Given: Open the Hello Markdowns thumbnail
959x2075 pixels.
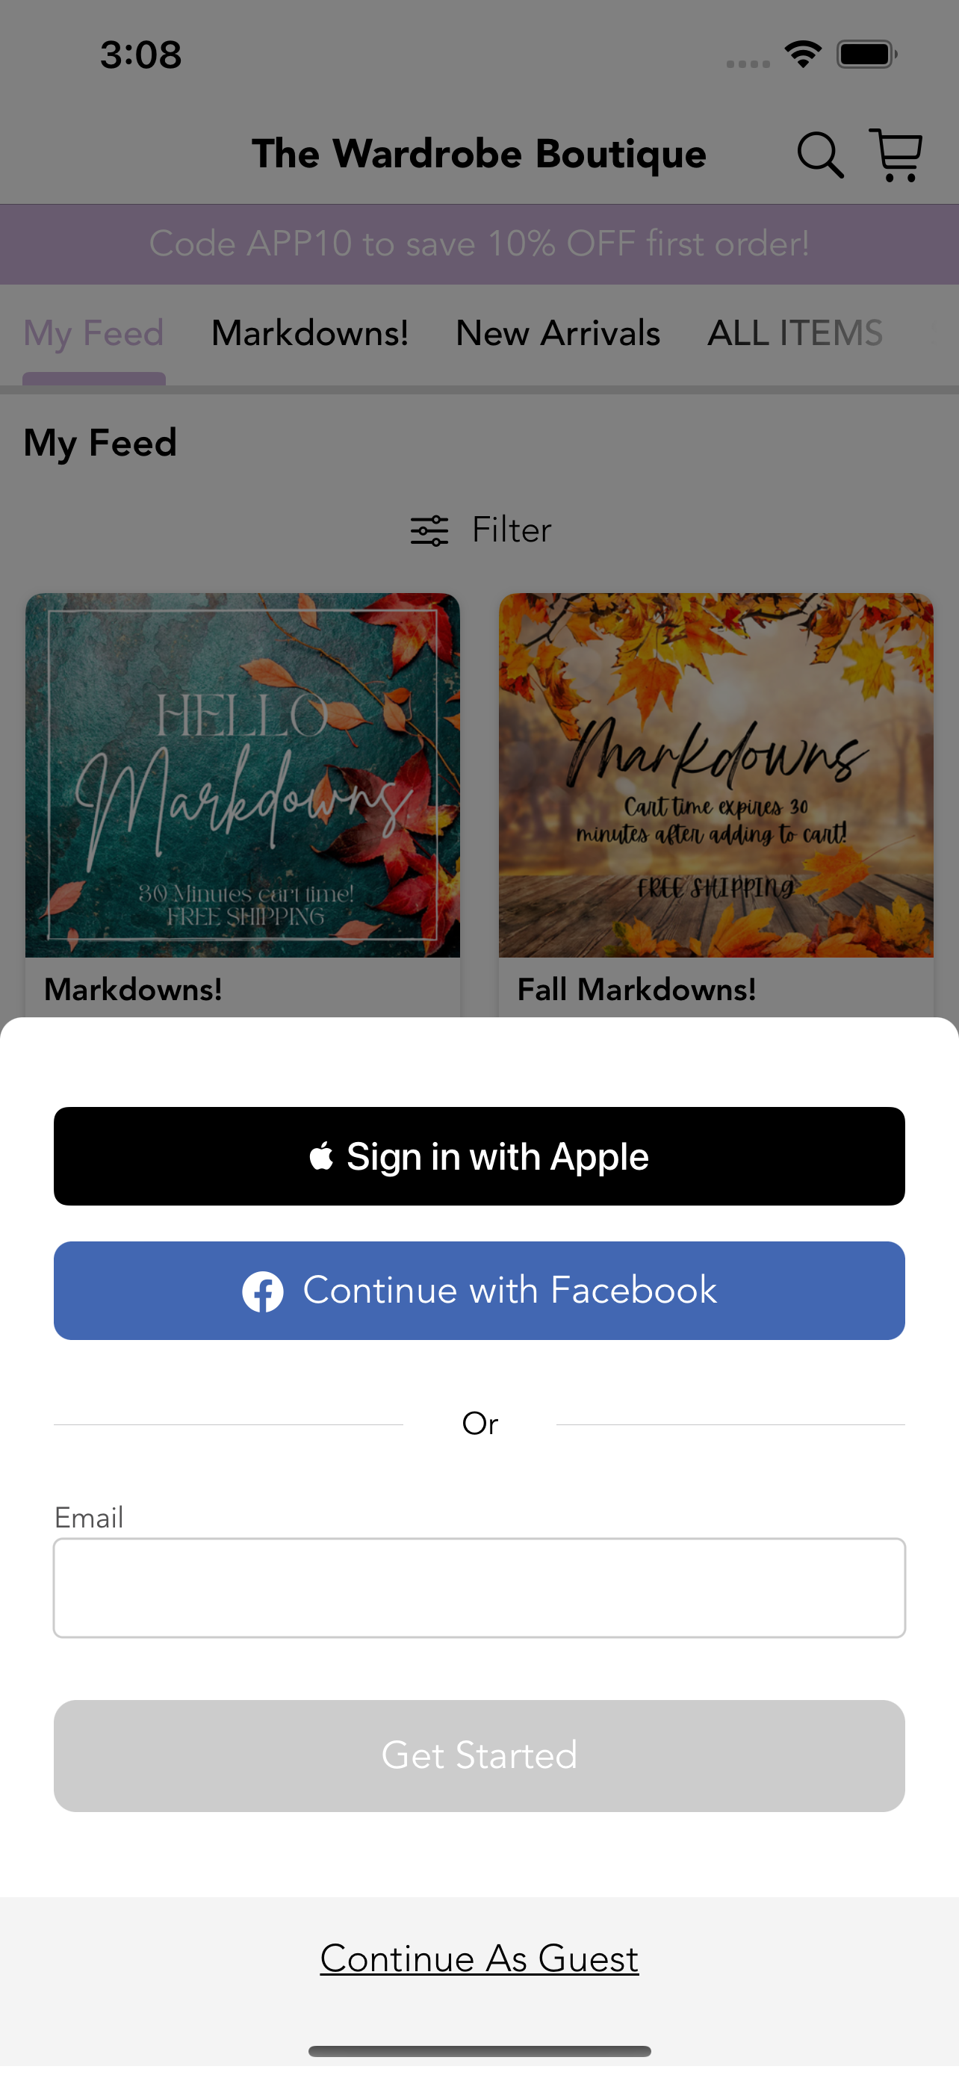Looking at the screenshot, I should pos(243,775).
